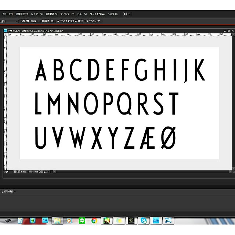This screenshot has width=235, height=235.
Task: Open the black square app taskbar icon
Action: [131, 221]
